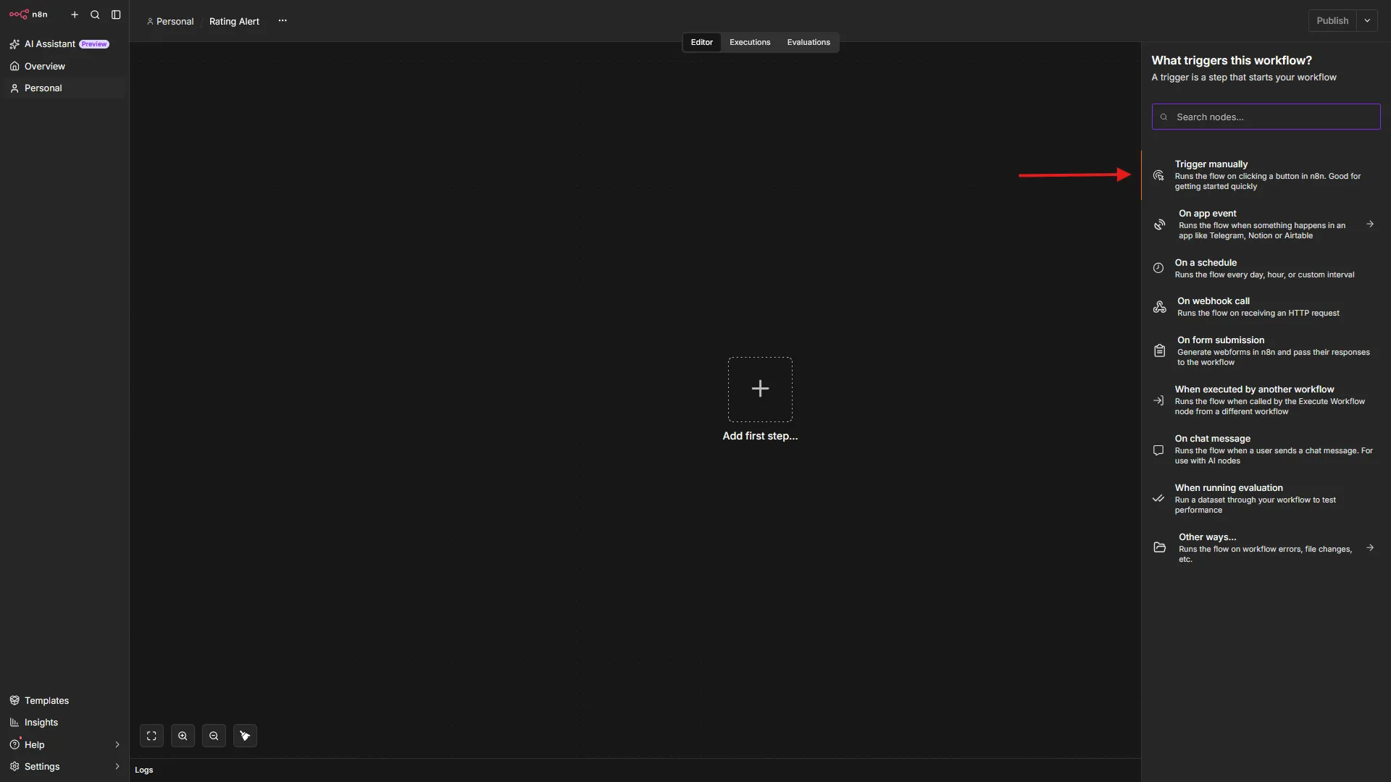This screenshot has width=1391, height=782.
Task: Switch to the Editor tab
Action: 701,42
